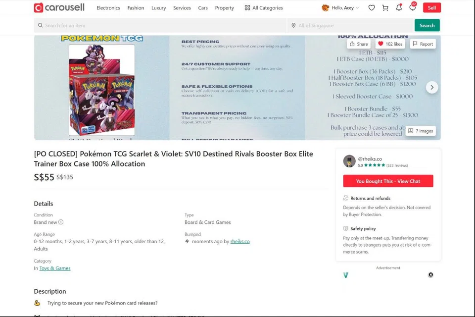Expand the Hello, Acey account dropdown

(x=340, y=8)
